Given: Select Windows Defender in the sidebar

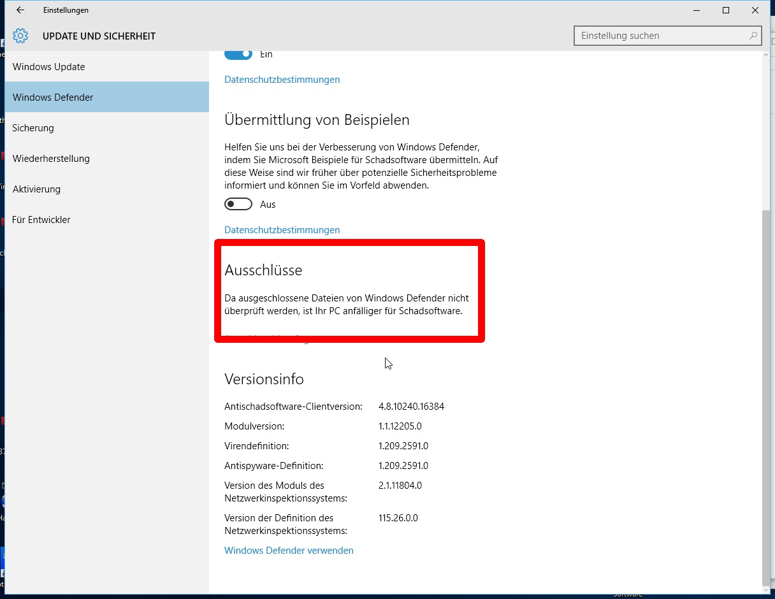Looking at the screenshot, I should 107,97.
